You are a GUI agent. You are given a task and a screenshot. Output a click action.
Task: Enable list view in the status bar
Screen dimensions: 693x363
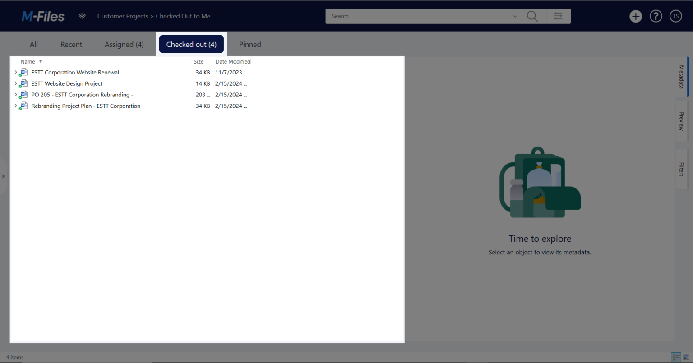(x=676, y=357)
